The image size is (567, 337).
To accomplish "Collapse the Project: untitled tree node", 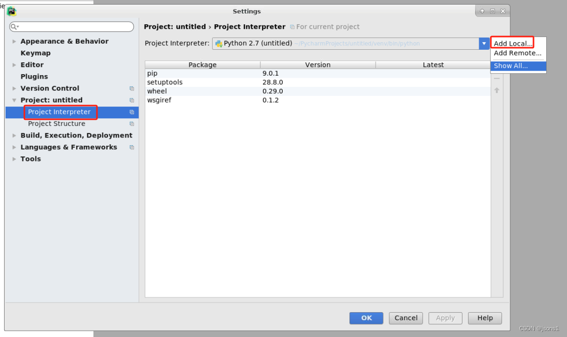I will click(x=14, y=100).
